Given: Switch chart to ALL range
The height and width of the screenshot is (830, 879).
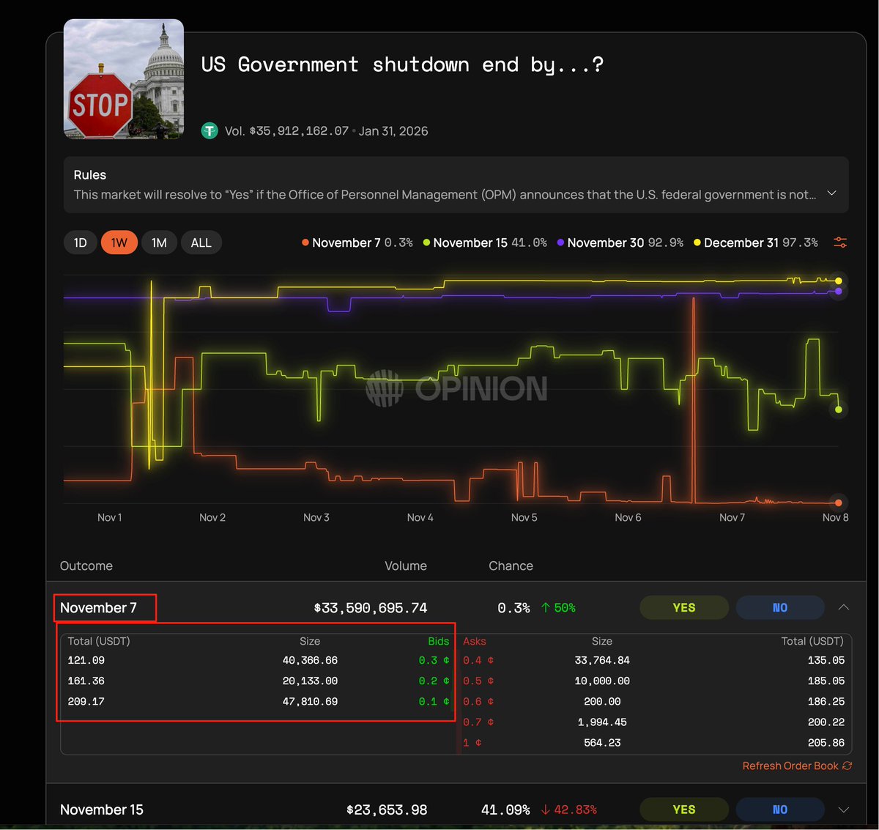Looking at the screenshot, I should tap(201, 242).
